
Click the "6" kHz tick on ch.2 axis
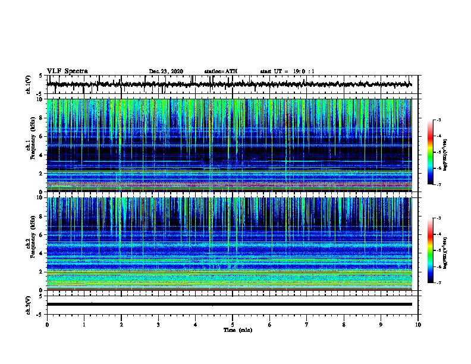coord(41,235)
